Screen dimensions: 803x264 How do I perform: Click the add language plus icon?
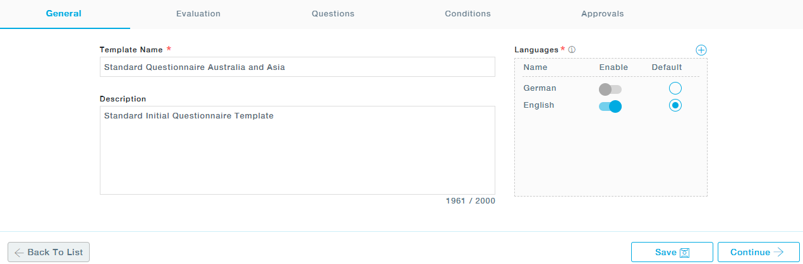pos(701,50)
